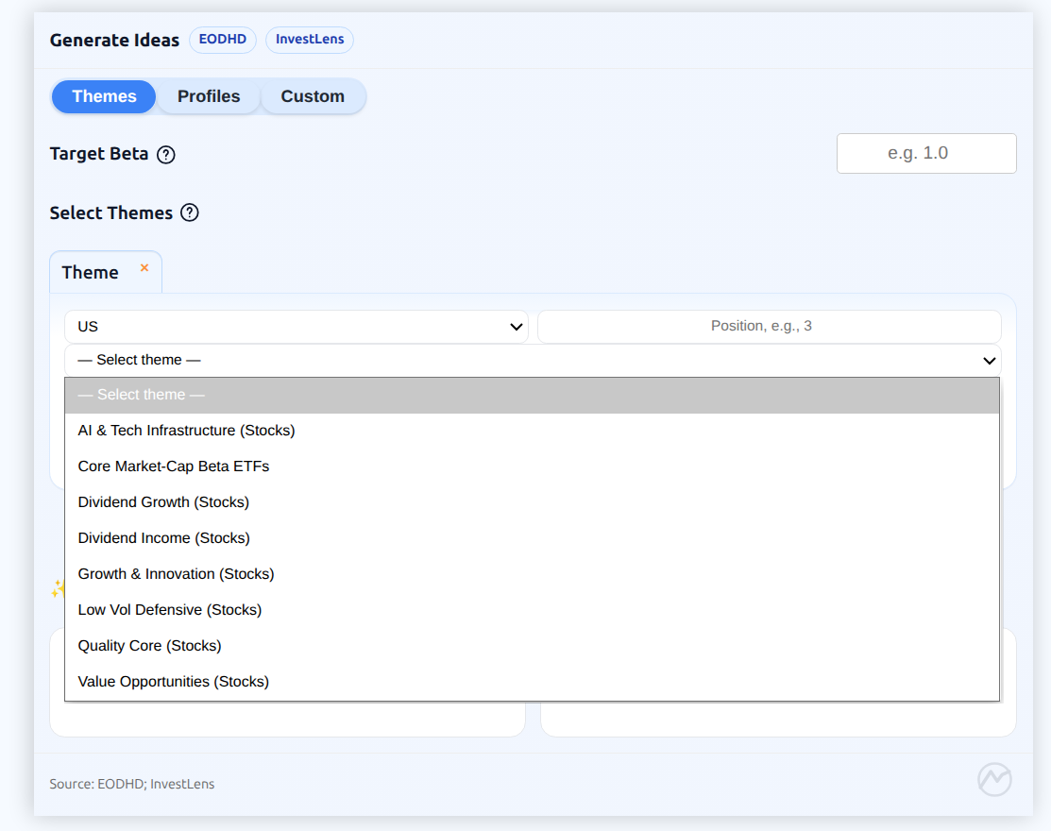The width and height of the screenshot is (1051, 831).
Task: Open Select Themes help icon
Action: [x=190, y=213]
